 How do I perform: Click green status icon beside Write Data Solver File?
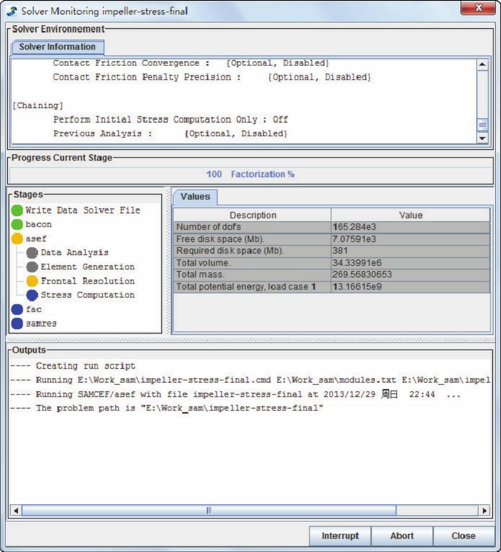pyautogui.click(x=17, y=210)
